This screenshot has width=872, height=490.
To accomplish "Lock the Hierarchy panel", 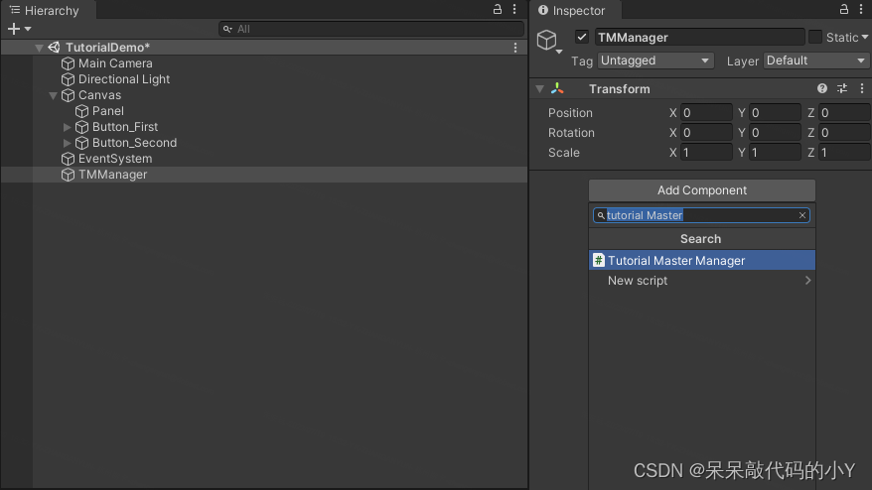I will pyautogui.click(x=498, y=9).
